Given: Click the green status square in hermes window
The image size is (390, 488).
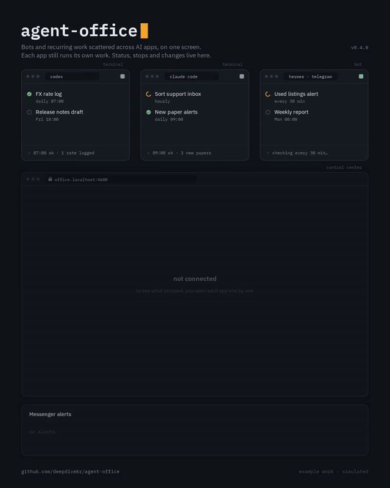Looking at the screenshot, I should click(361, 76).
